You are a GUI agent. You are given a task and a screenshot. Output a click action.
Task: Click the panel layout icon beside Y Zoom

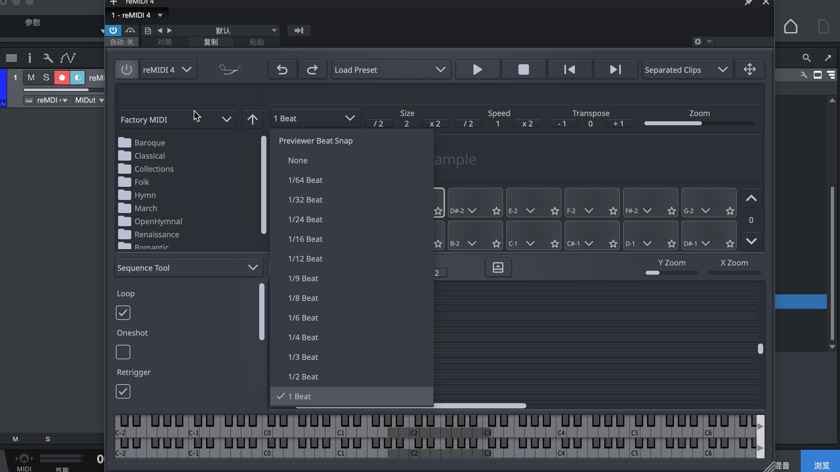click(x=498, y=267)
